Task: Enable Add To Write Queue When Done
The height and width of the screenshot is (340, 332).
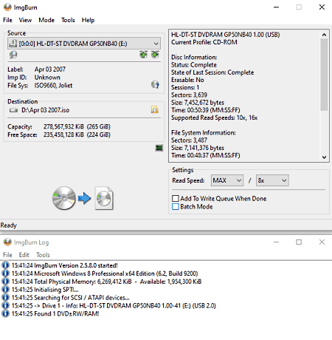Action: coord(176,198)
